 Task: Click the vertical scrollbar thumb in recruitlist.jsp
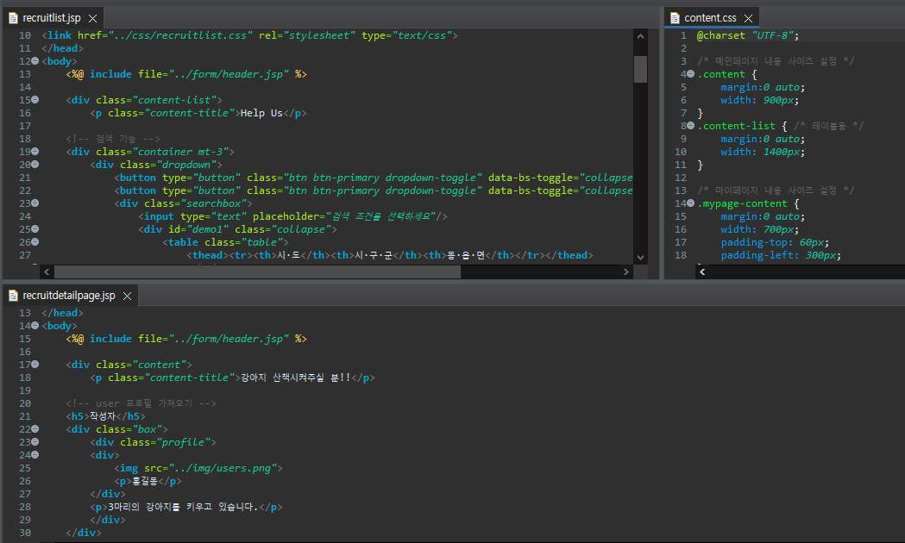(640, 69)
